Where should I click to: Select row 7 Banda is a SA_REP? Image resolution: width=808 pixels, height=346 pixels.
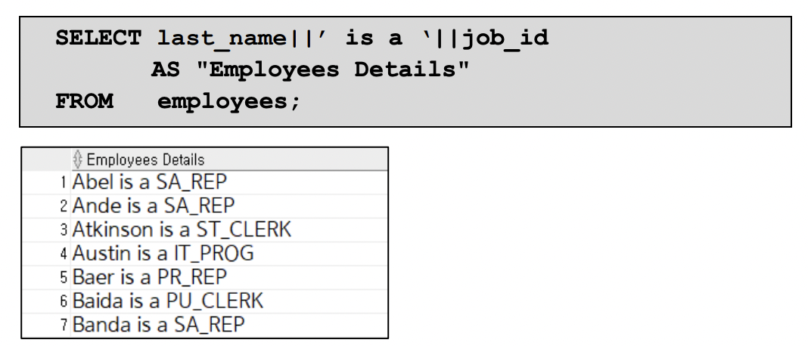coord(229,324)
